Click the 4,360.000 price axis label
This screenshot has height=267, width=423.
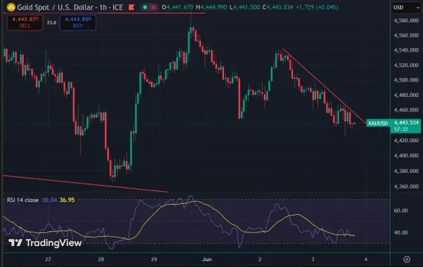[406, 186]
